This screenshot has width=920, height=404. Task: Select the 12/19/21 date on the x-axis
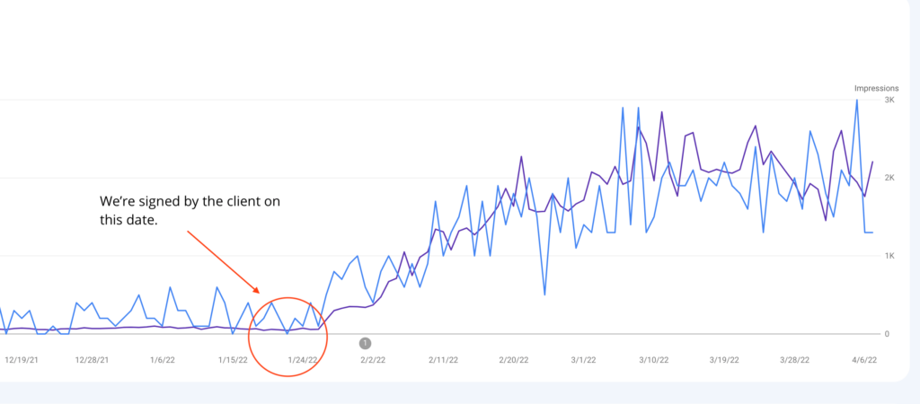click(22, 360)
